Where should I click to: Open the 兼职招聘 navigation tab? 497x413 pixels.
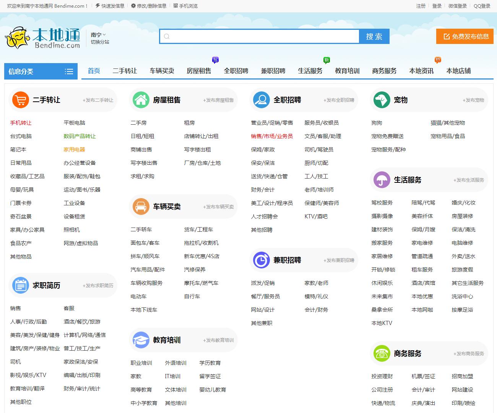(273, 71)
